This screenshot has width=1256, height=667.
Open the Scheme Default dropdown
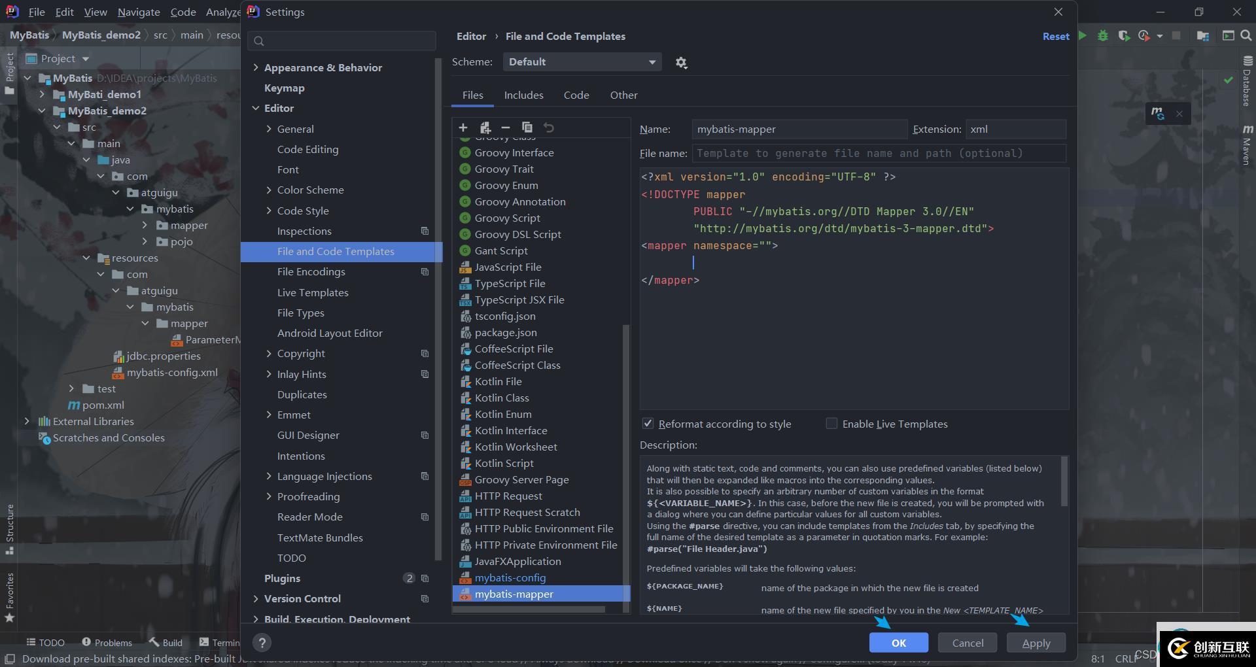pos(582,62)
